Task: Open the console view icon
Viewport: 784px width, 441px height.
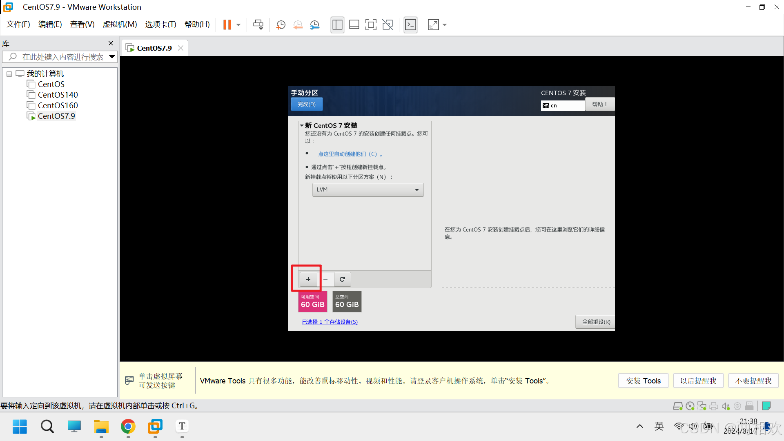Action: point(410,25)
